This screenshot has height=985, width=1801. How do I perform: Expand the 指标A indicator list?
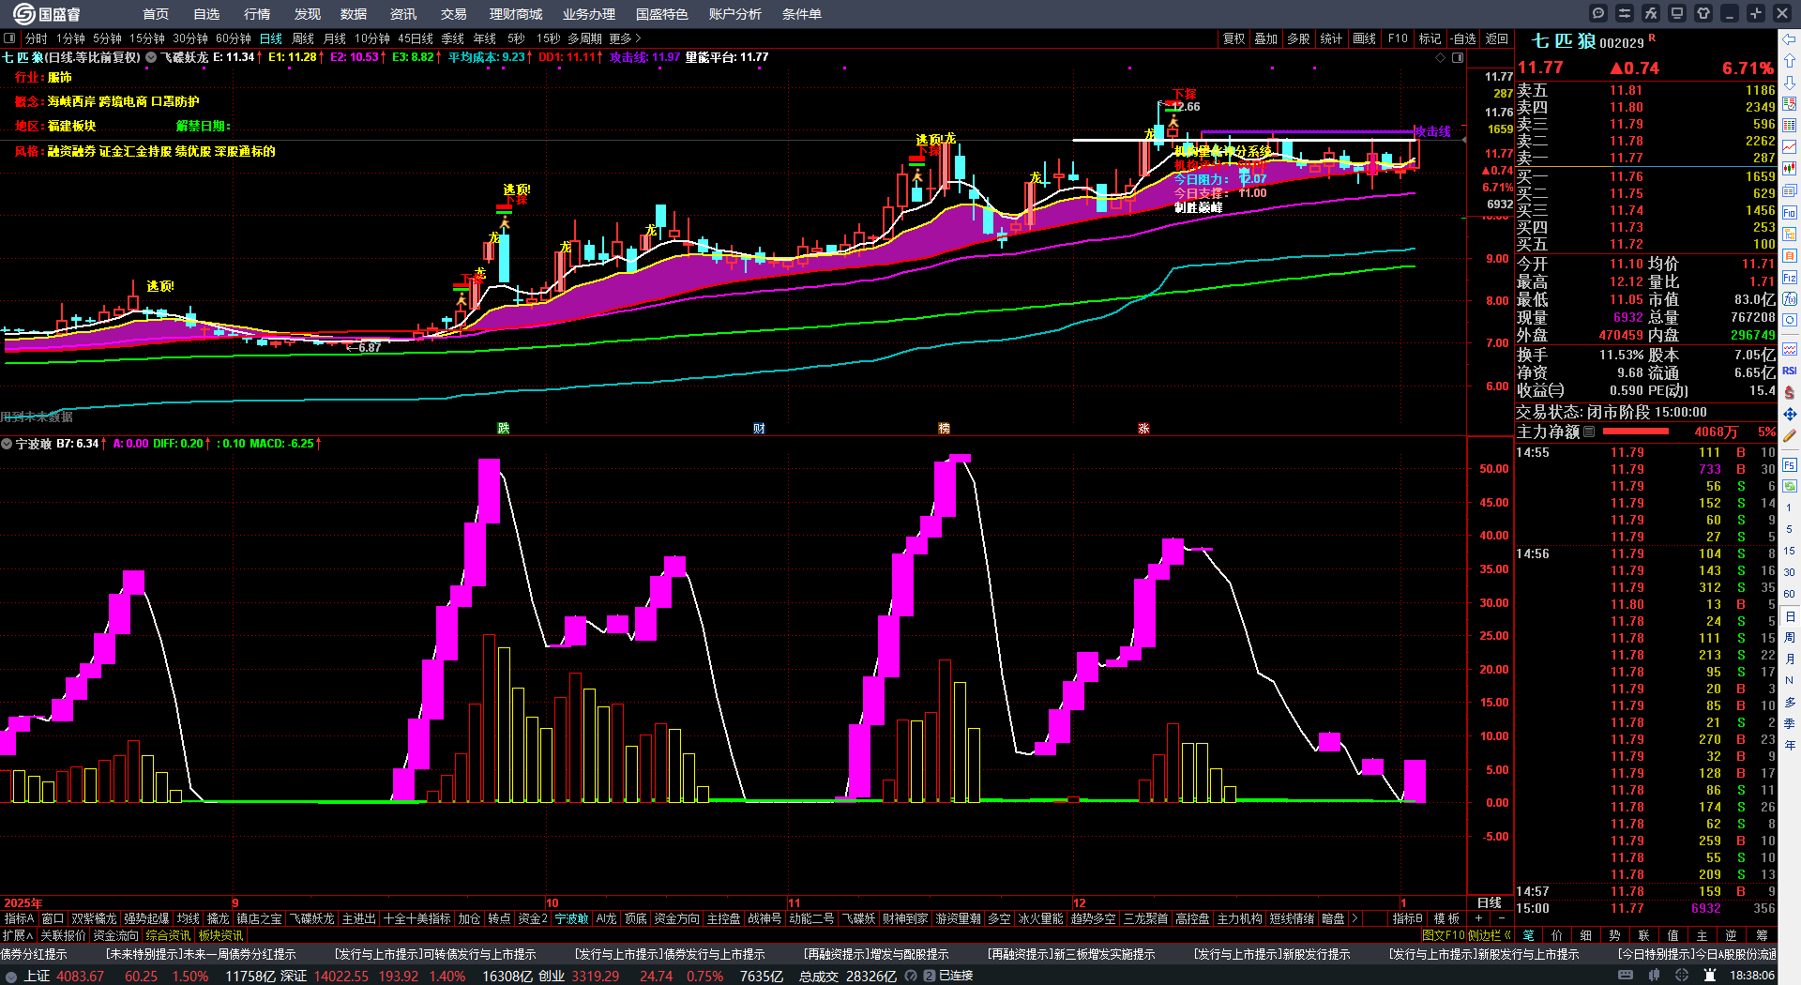19,918
